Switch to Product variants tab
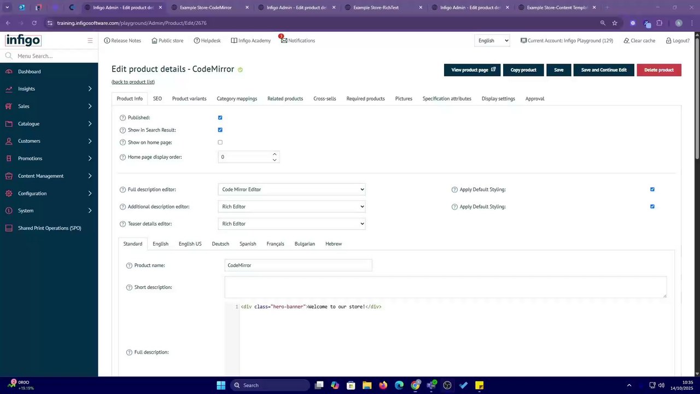This screenshot has width=700, height=394. 189,99
